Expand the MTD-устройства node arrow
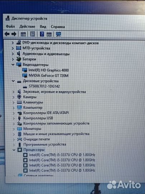Screen dimensions: 145x194 13,48
